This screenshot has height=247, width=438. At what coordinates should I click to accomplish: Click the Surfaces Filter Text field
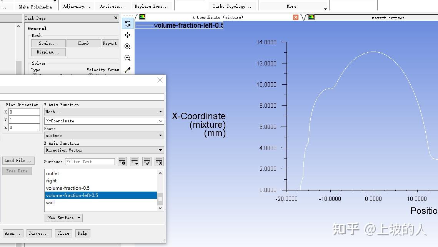(x=90, y=162)
